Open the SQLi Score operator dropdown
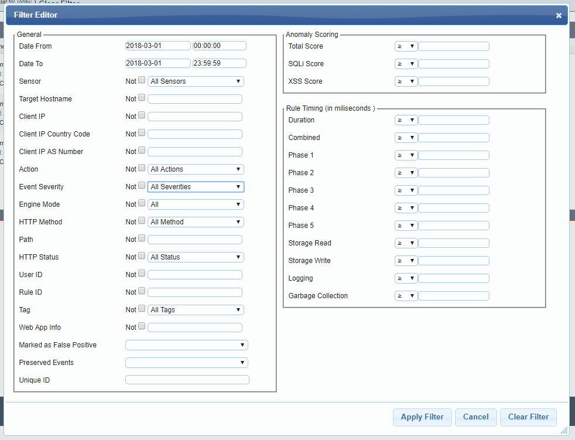The height and width of the screenshot is (440, 575). [x=406, y=64]
